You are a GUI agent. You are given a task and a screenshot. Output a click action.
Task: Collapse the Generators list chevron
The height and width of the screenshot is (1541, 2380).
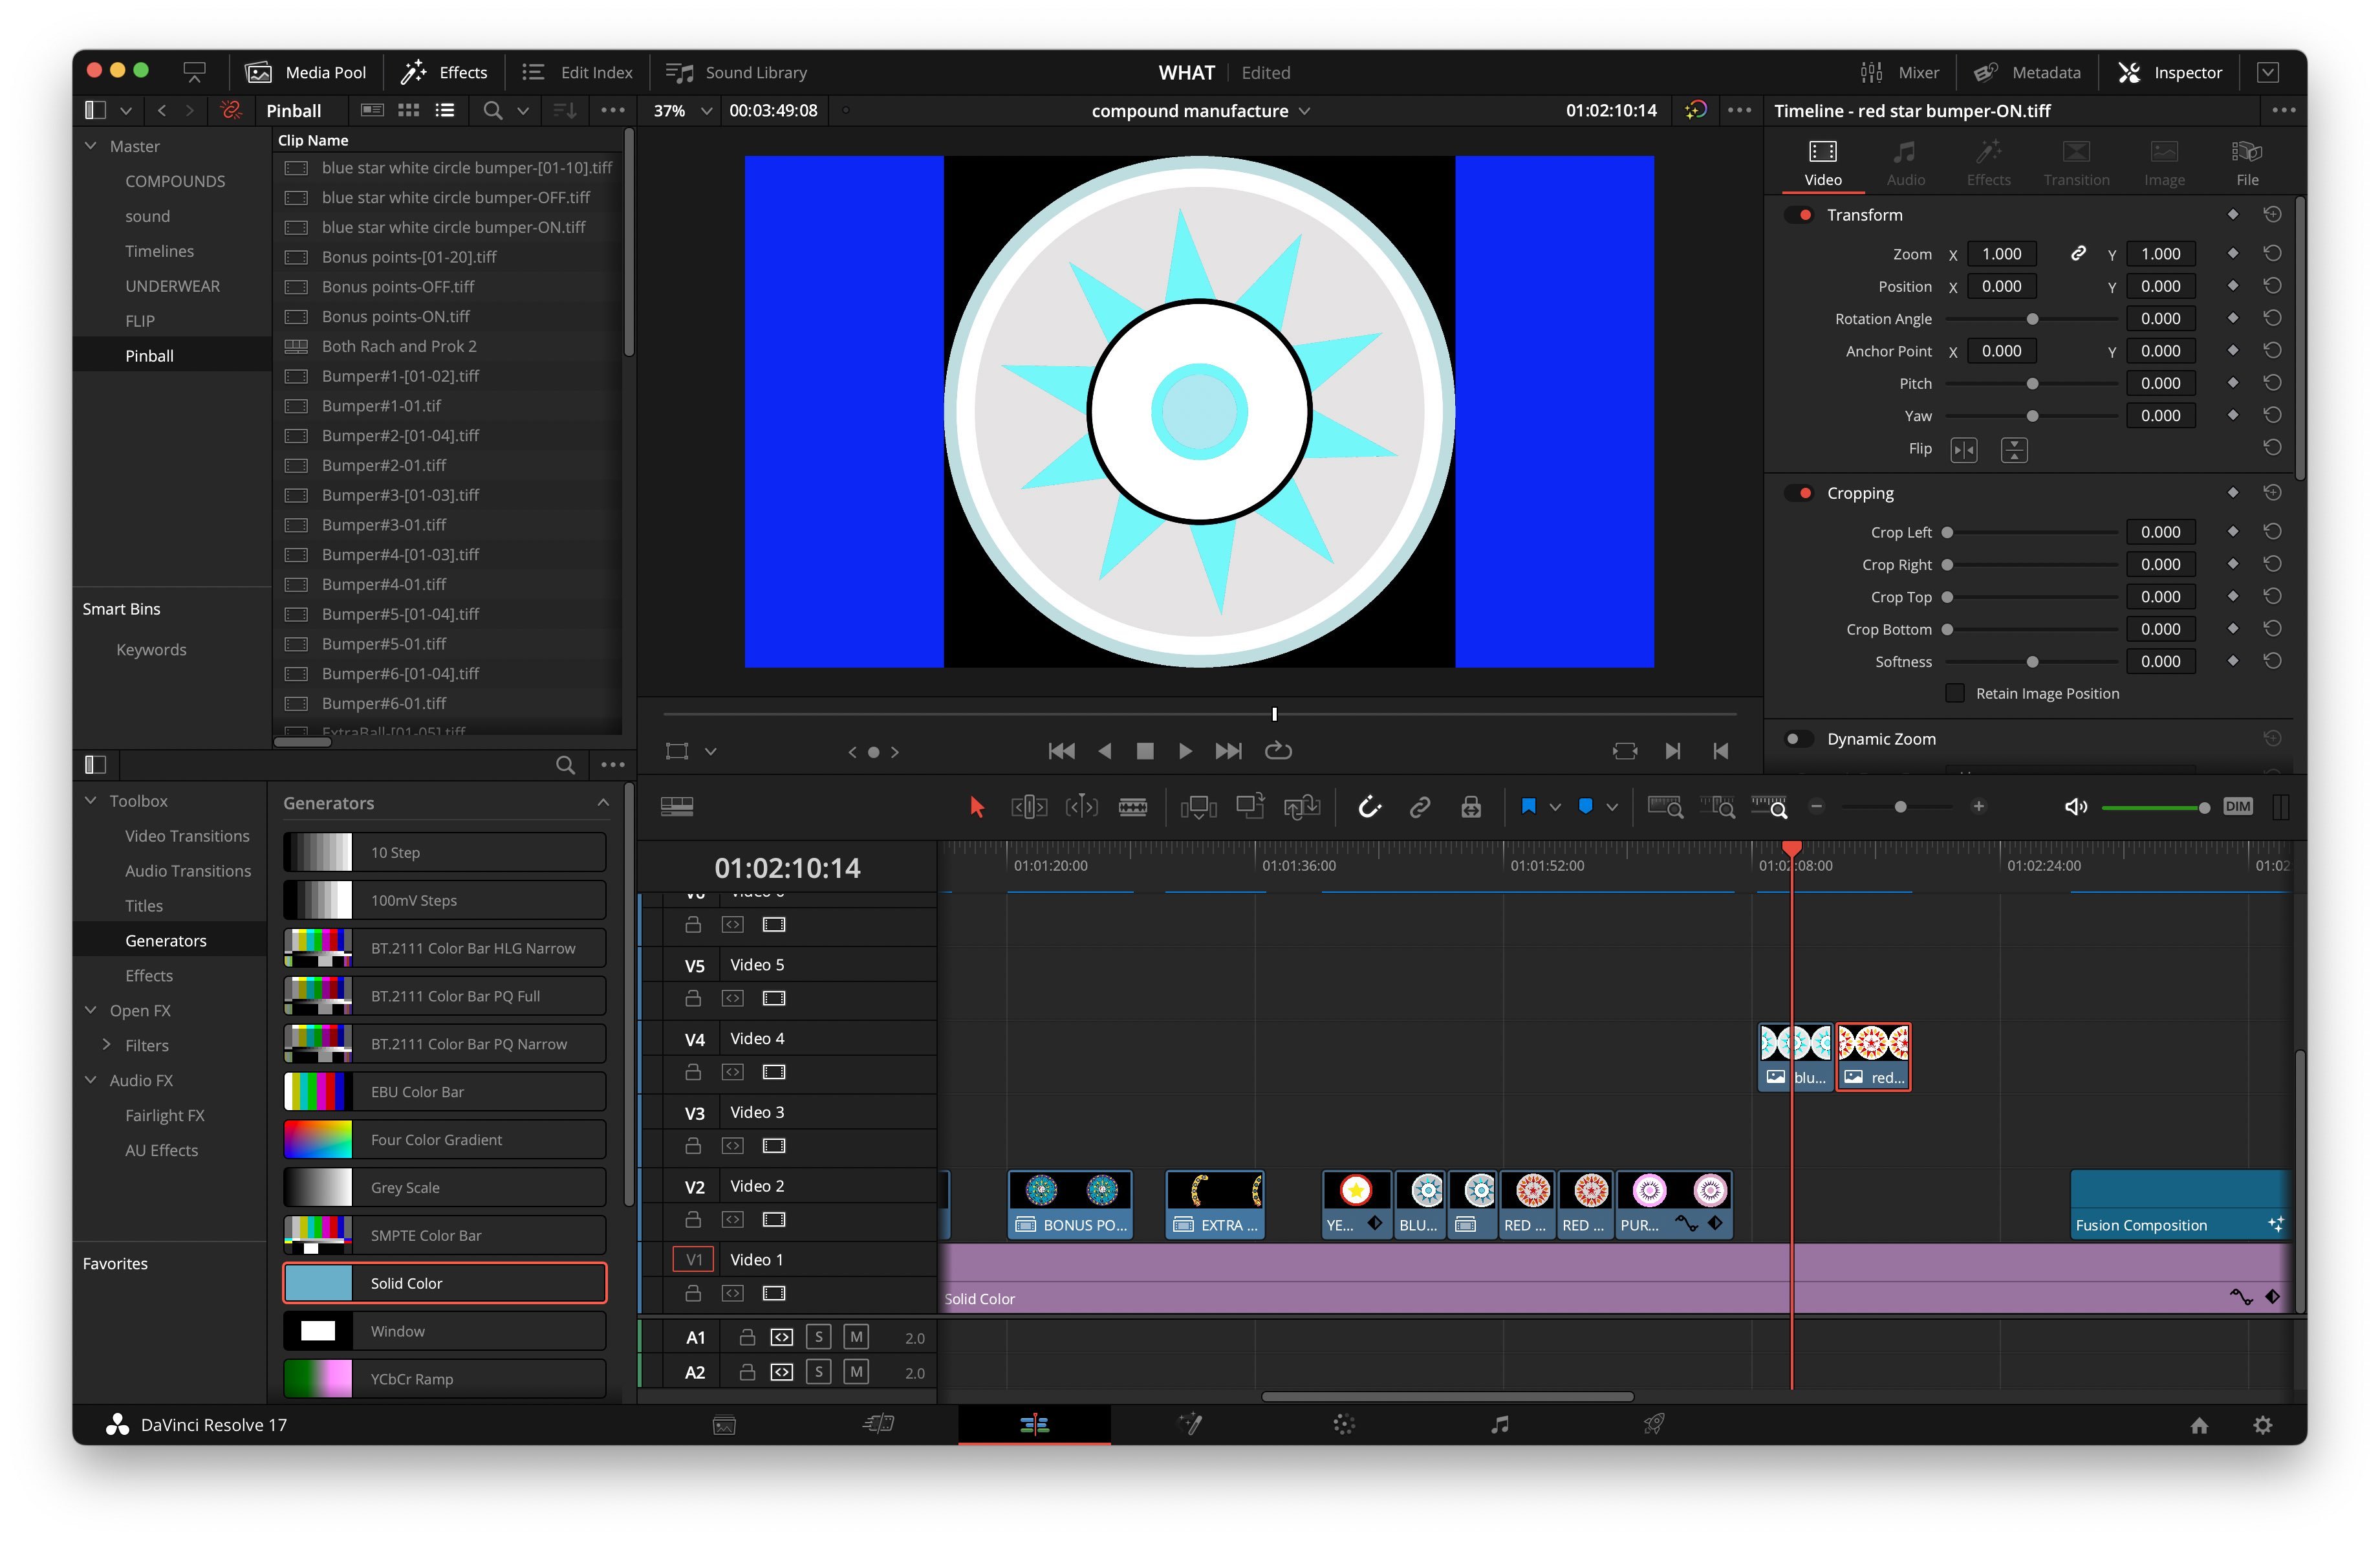(x=603, y=803)
